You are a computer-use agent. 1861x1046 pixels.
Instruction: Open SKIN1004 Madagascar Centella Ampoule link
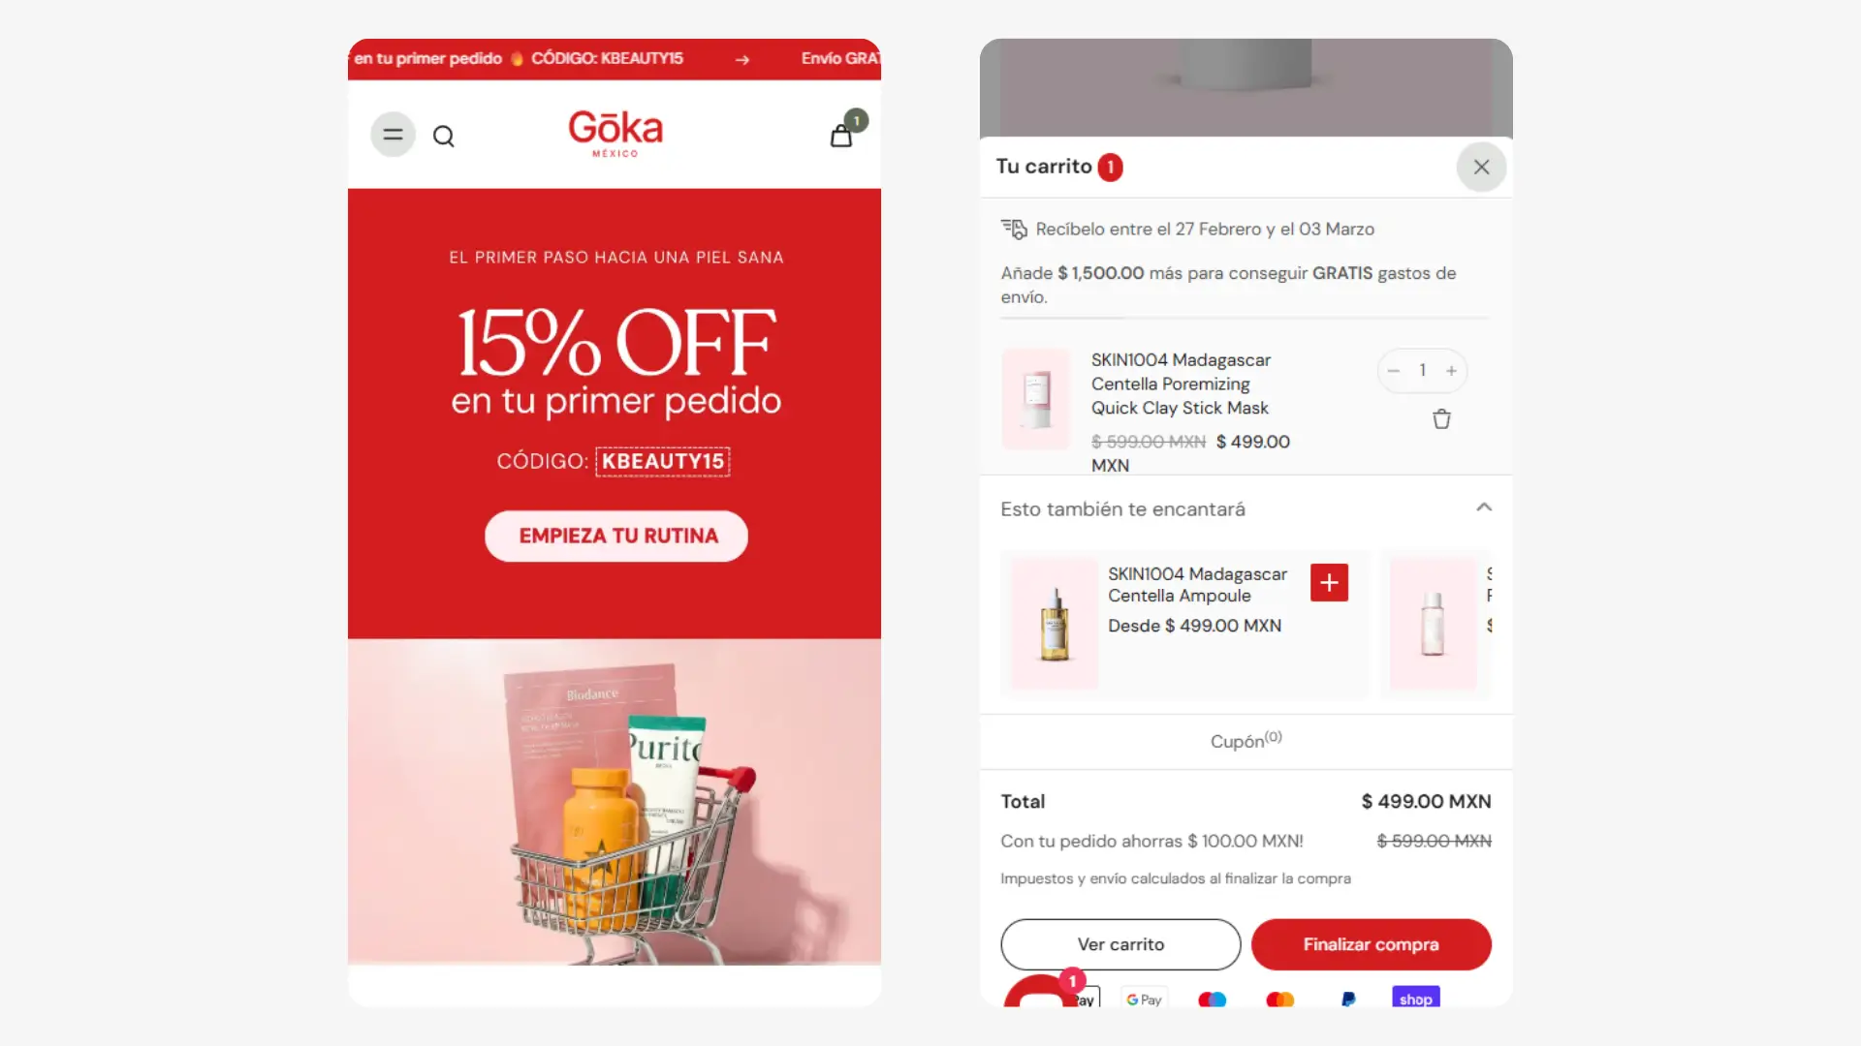[1197, 585]
